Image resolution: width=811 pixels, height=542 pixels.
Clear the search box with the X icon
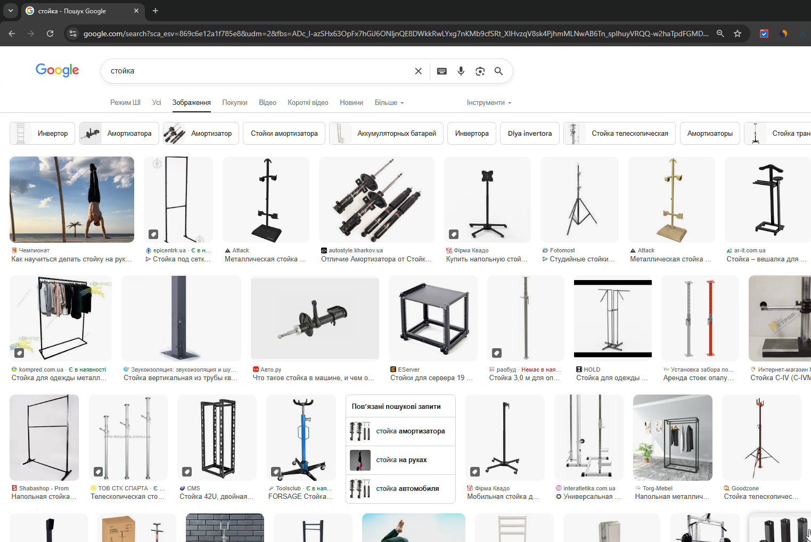coord(418,71)
